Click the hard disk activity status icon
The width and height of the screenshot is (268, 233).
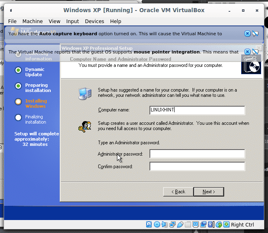(x=149, y=224)
